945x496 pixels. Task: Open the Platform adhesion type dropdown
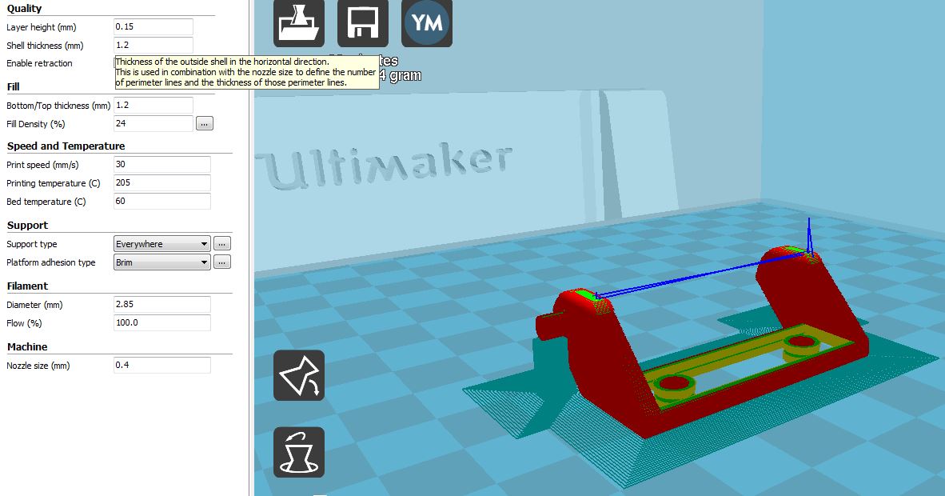coord(162,262)
